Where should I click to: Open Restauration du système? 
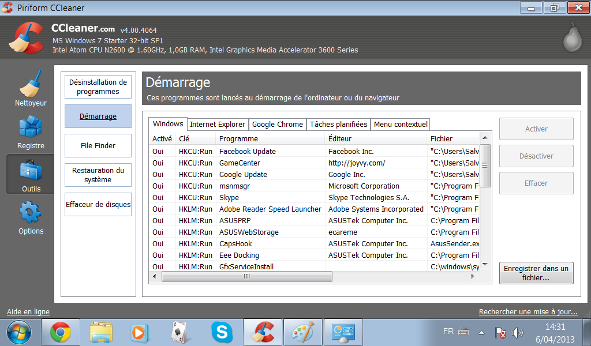98,175
